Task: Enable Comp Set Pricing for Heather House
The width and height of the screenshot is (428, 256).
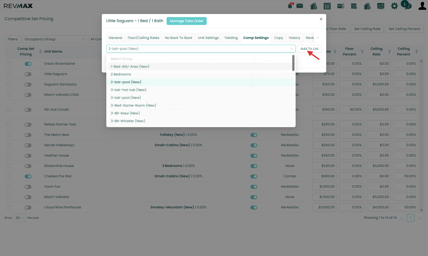Action: coord(28,156)
